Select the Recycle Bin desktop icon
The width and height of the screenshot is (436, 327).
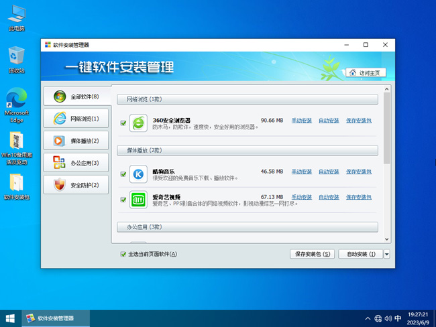(17, 60)
